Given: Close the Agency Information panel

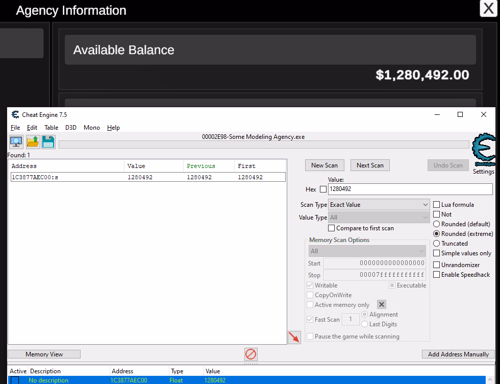Looking at the screenshot, I should (489, 8).
